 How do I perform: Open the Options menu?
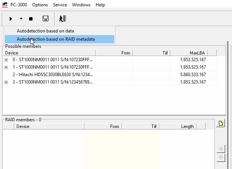tap(40, 5)
